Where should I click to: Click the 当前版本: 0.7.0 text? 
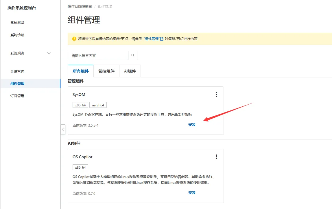84,194
